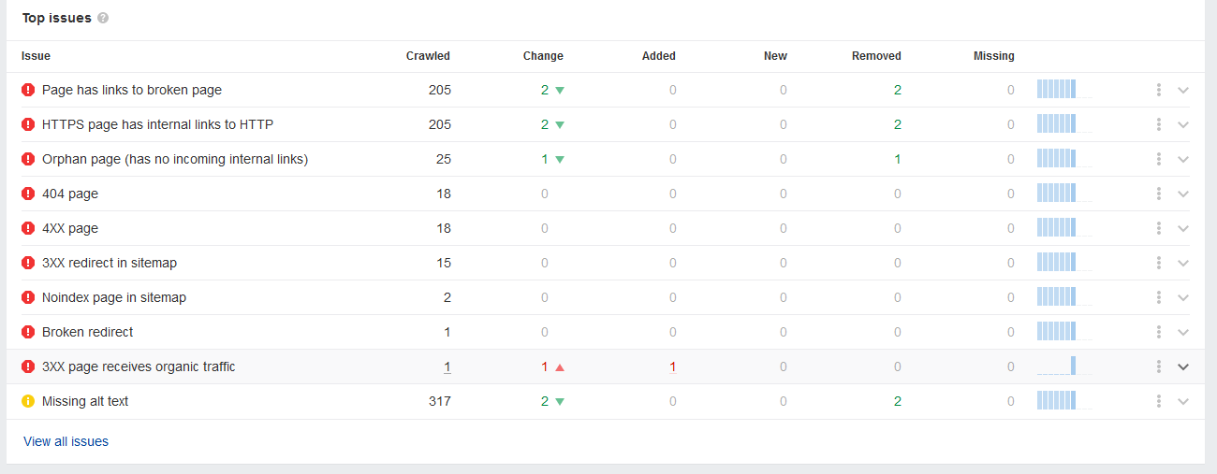Expand the Page has links to broken page row
Viewport: 1217px width, 474px height.
point(1183,90)
